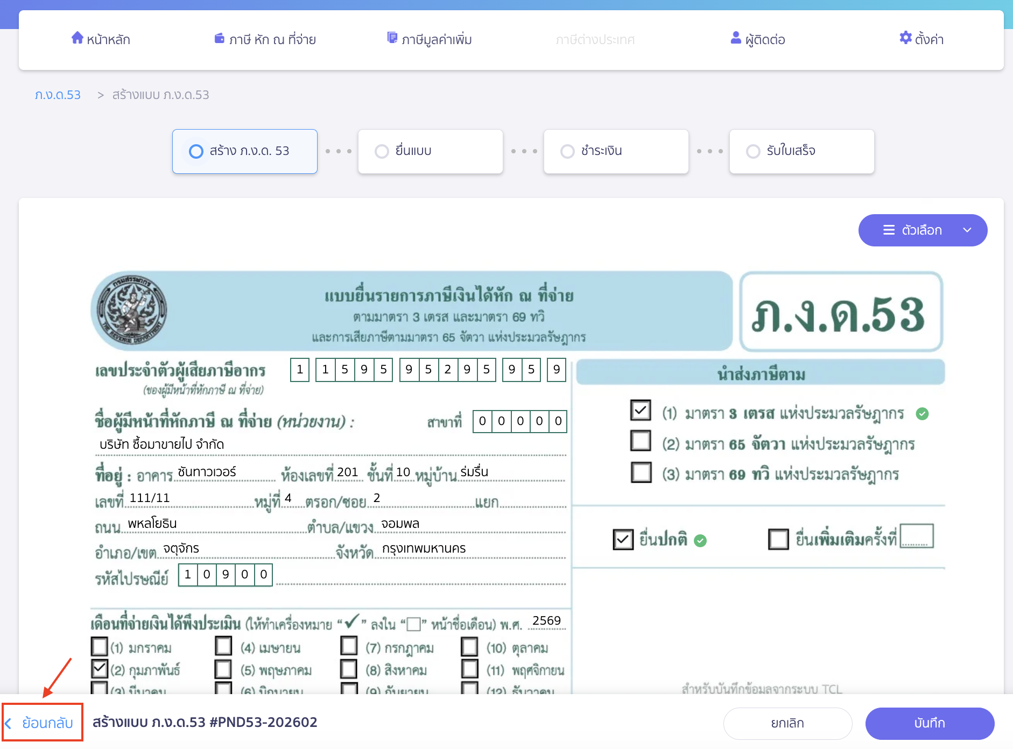Viewport: 1013px width, 749px height.
Task: Click the back chevron beside ย้อนกลับ
Action: tap(9, 723)
